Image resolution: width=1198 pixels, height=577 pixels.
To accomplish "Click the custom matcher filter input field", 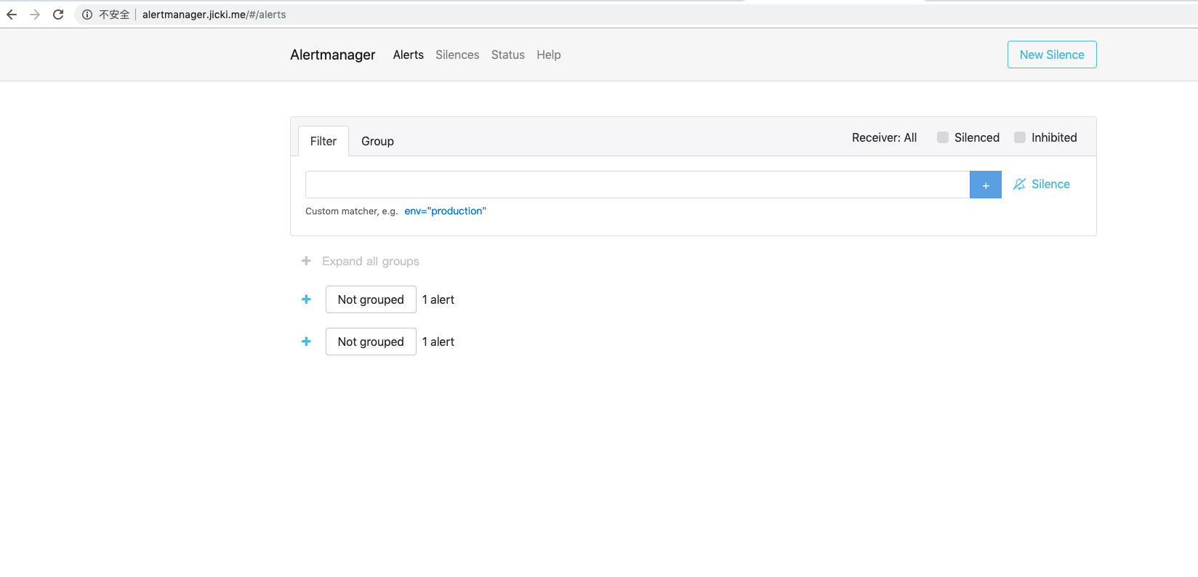I will [x=637, y=185].
